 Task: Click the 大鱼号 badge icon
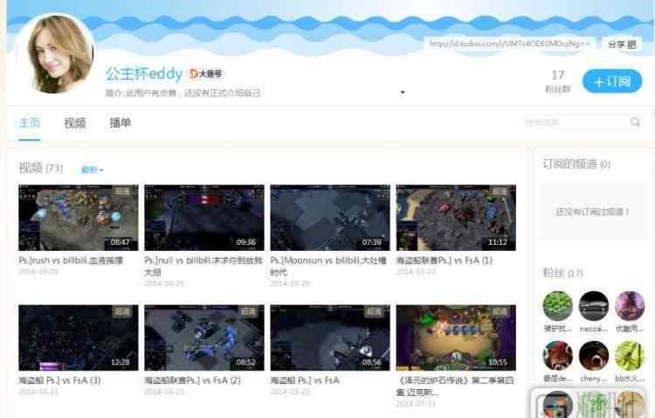tap(206, 73)
